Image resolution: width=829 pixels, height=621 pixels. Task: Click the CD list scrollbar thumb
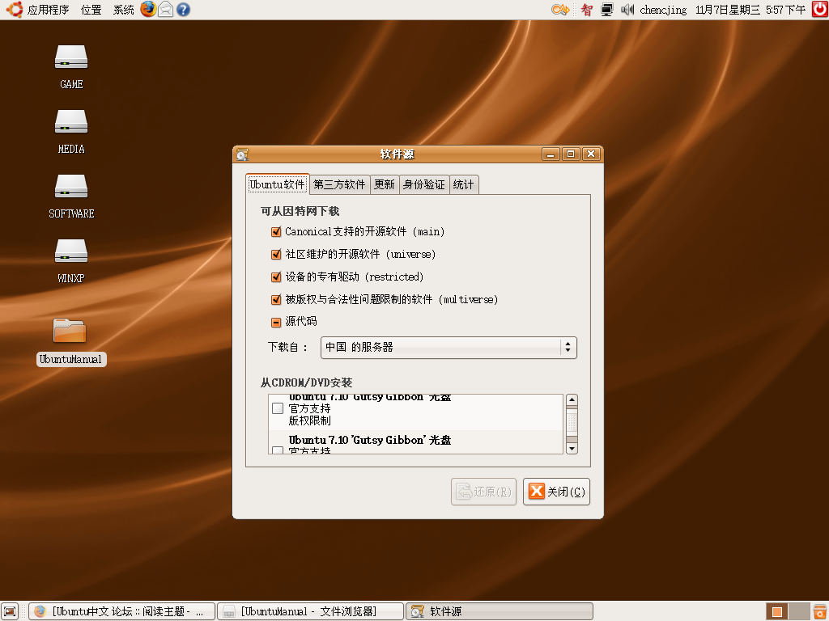[572, 423]
